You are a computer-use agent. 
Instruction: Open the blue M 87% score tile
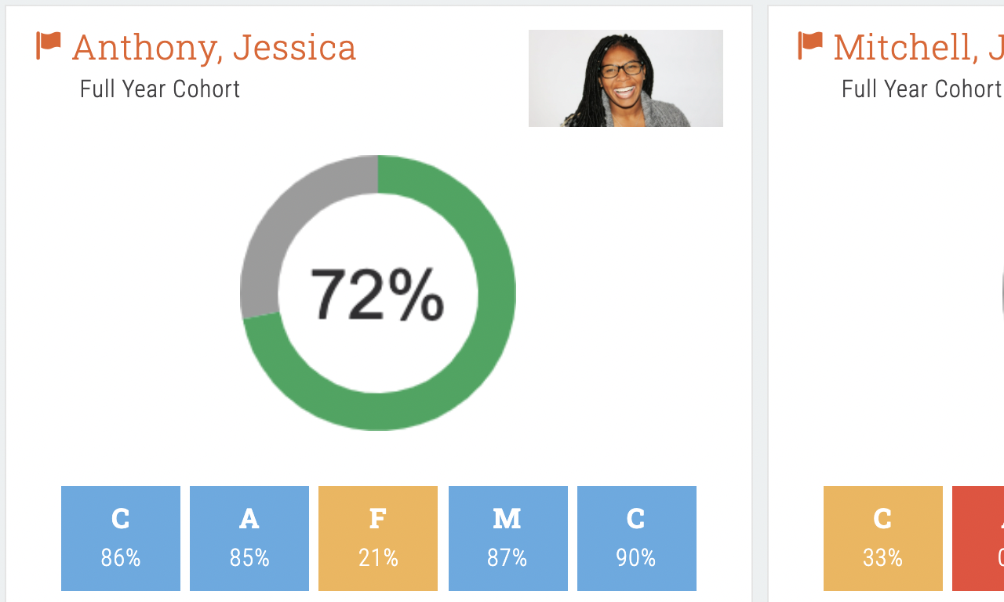(508, 539)
